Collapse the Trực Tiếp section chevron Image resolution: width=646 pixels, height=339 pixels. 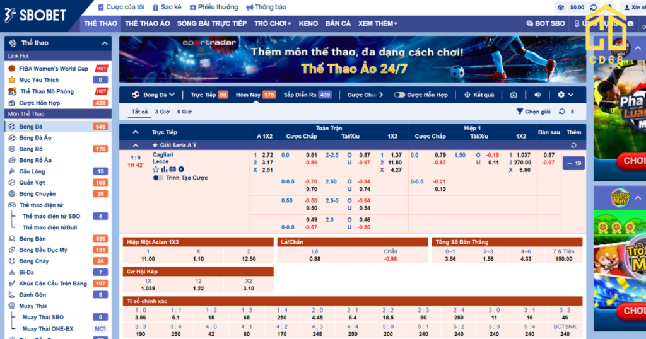pyautogui.click(x=135, y=132)
